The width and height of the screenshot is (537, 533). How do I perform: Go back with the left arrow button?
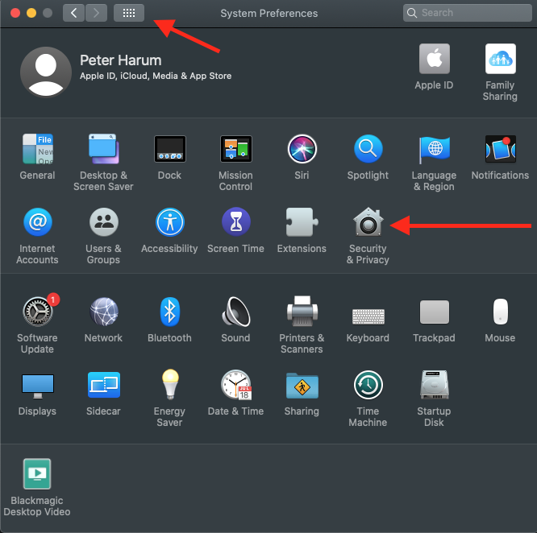tap(74, 13)
